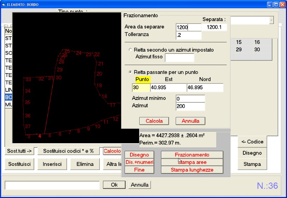This screenshot has height=198, width=287.
Task: Click point label 19 in drawing
Action: (99, 85)
